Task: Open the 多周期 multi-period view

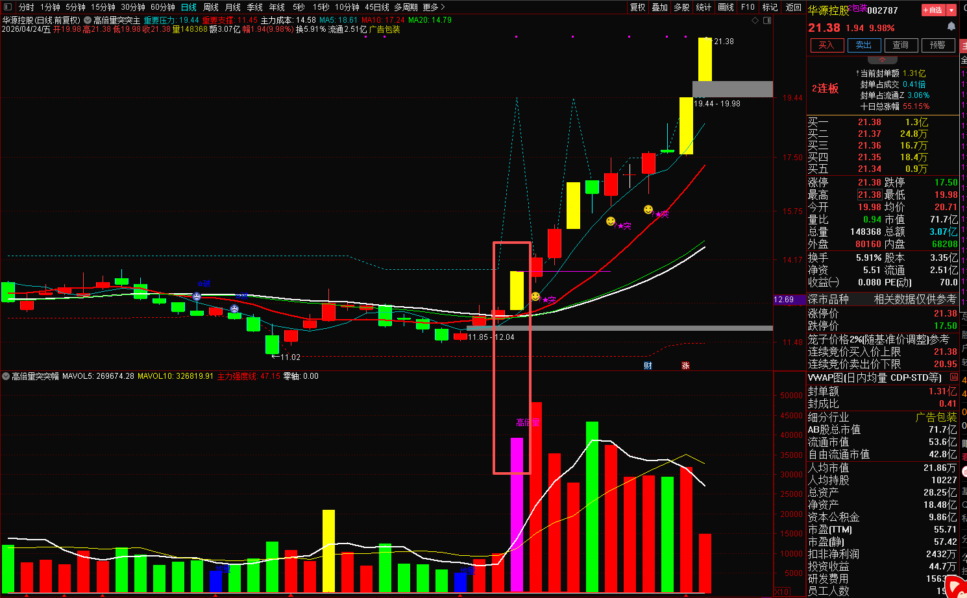Action: [x=406, y=7]
